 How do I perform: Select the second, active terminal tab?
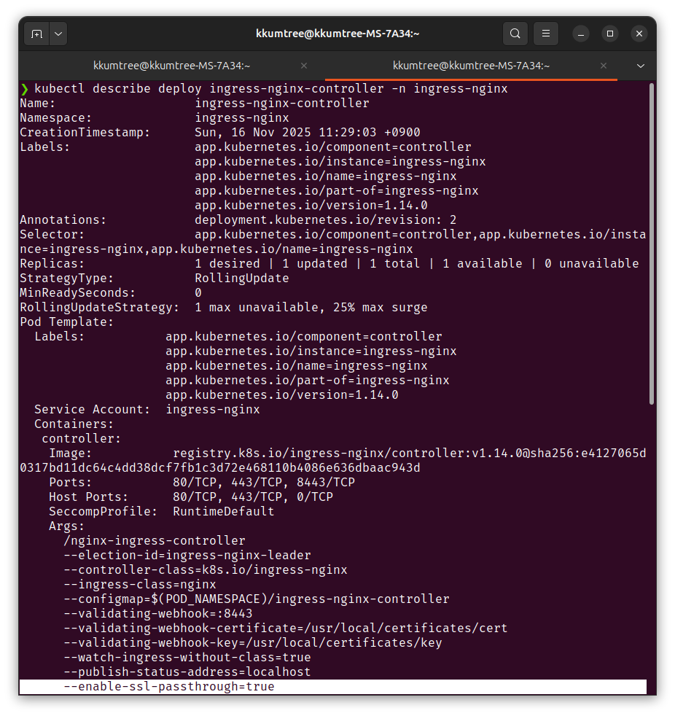[471, 66]
